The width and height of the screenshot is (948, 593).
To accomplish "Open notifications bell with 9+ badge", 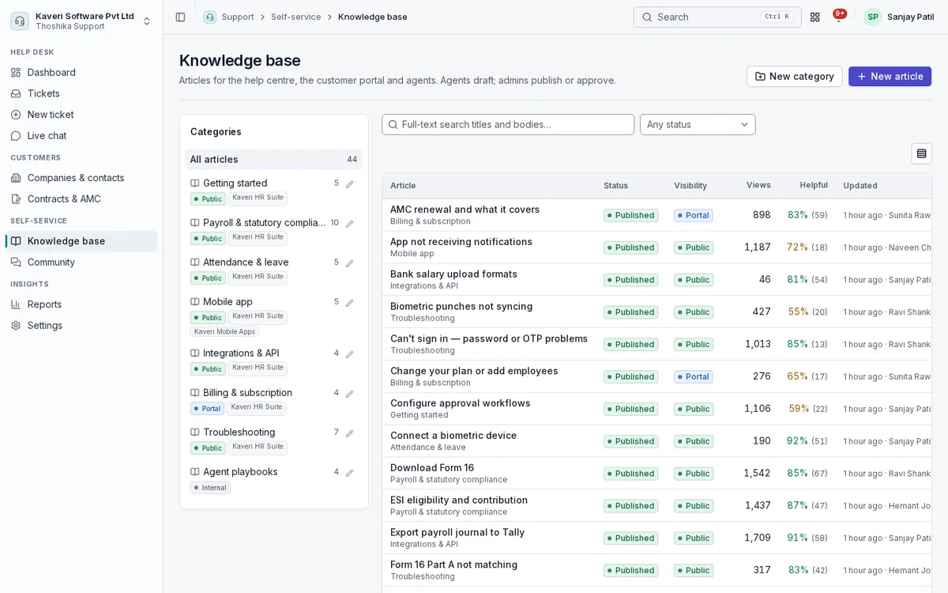I will [839, 17].
